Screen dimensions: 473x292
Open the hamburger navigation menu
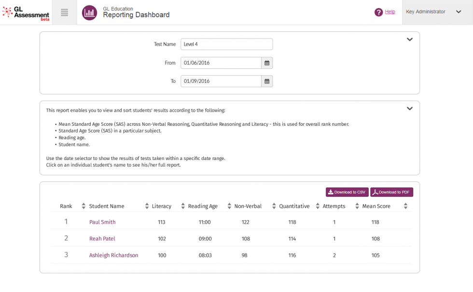(x=64, y=13)
